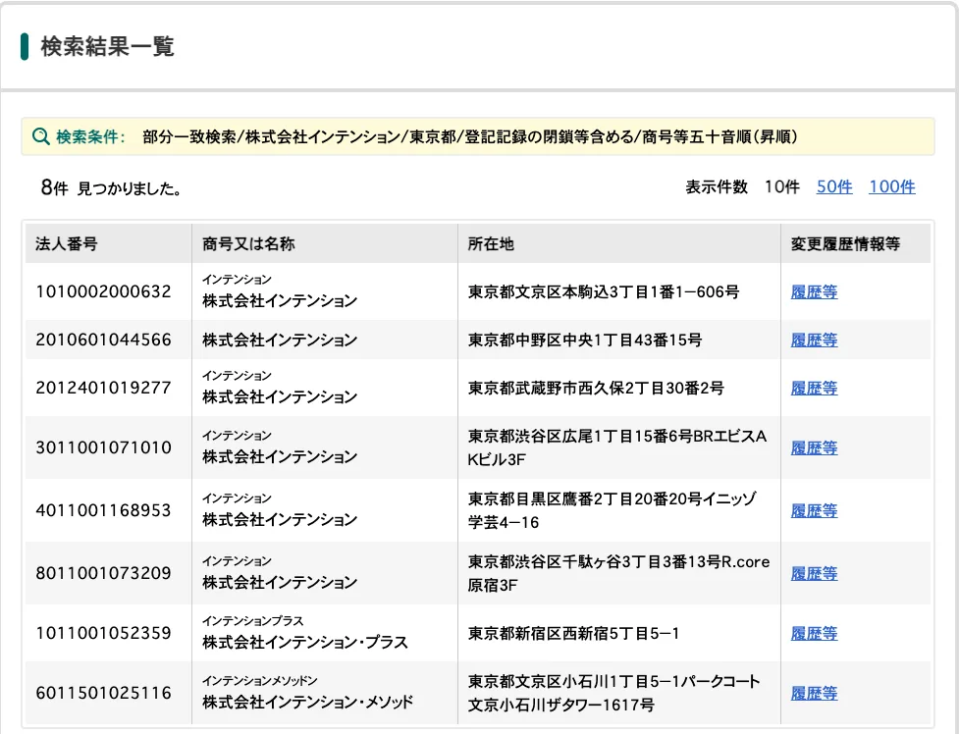Open 履歴等 for corporate number 2010601044566
The image size is (959, 734).
(814, 340)
